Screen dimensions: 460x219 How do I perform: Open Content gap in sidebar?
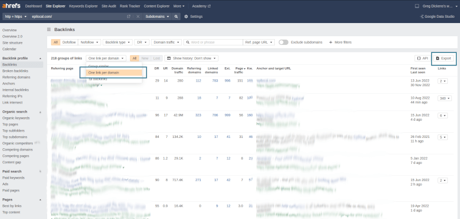click(x=11, y=162)
